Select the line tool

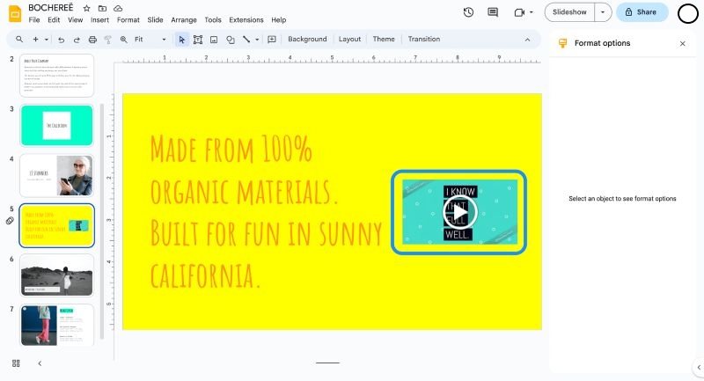[x=246, y=40]
